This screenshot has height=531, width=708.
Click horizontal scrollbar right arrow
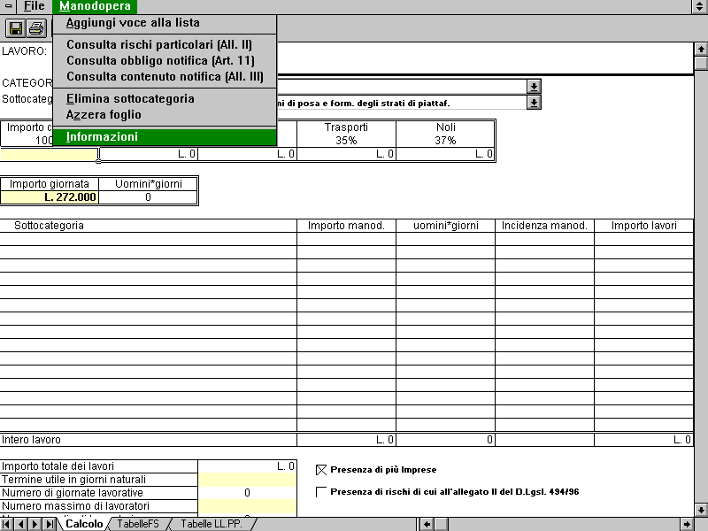click(687, 524)
